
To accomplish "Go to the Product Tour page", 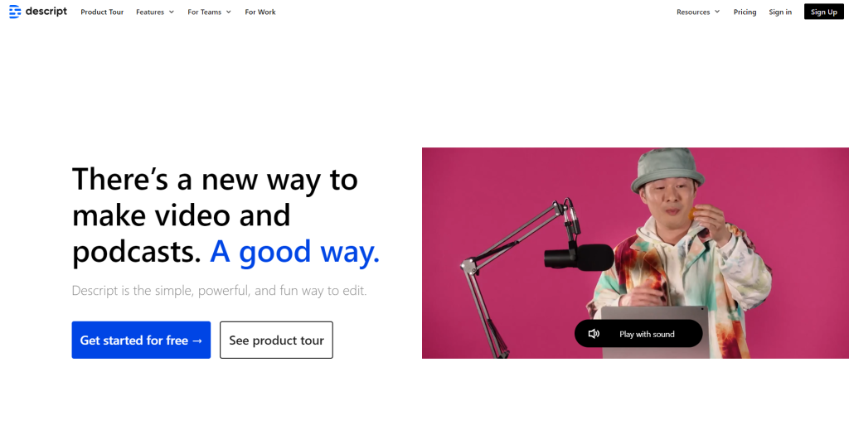I will [x=102, y=12].
